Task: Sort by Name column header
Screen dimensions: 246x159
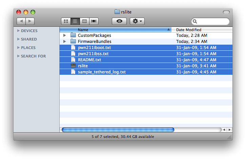Action: coord(115,30)
